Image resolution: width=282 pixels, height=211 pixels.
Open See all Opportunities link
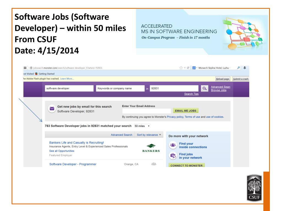62,151
